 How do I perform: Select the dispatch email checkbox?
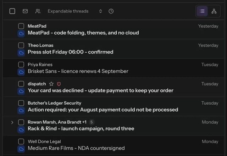[x=21, y=84]
